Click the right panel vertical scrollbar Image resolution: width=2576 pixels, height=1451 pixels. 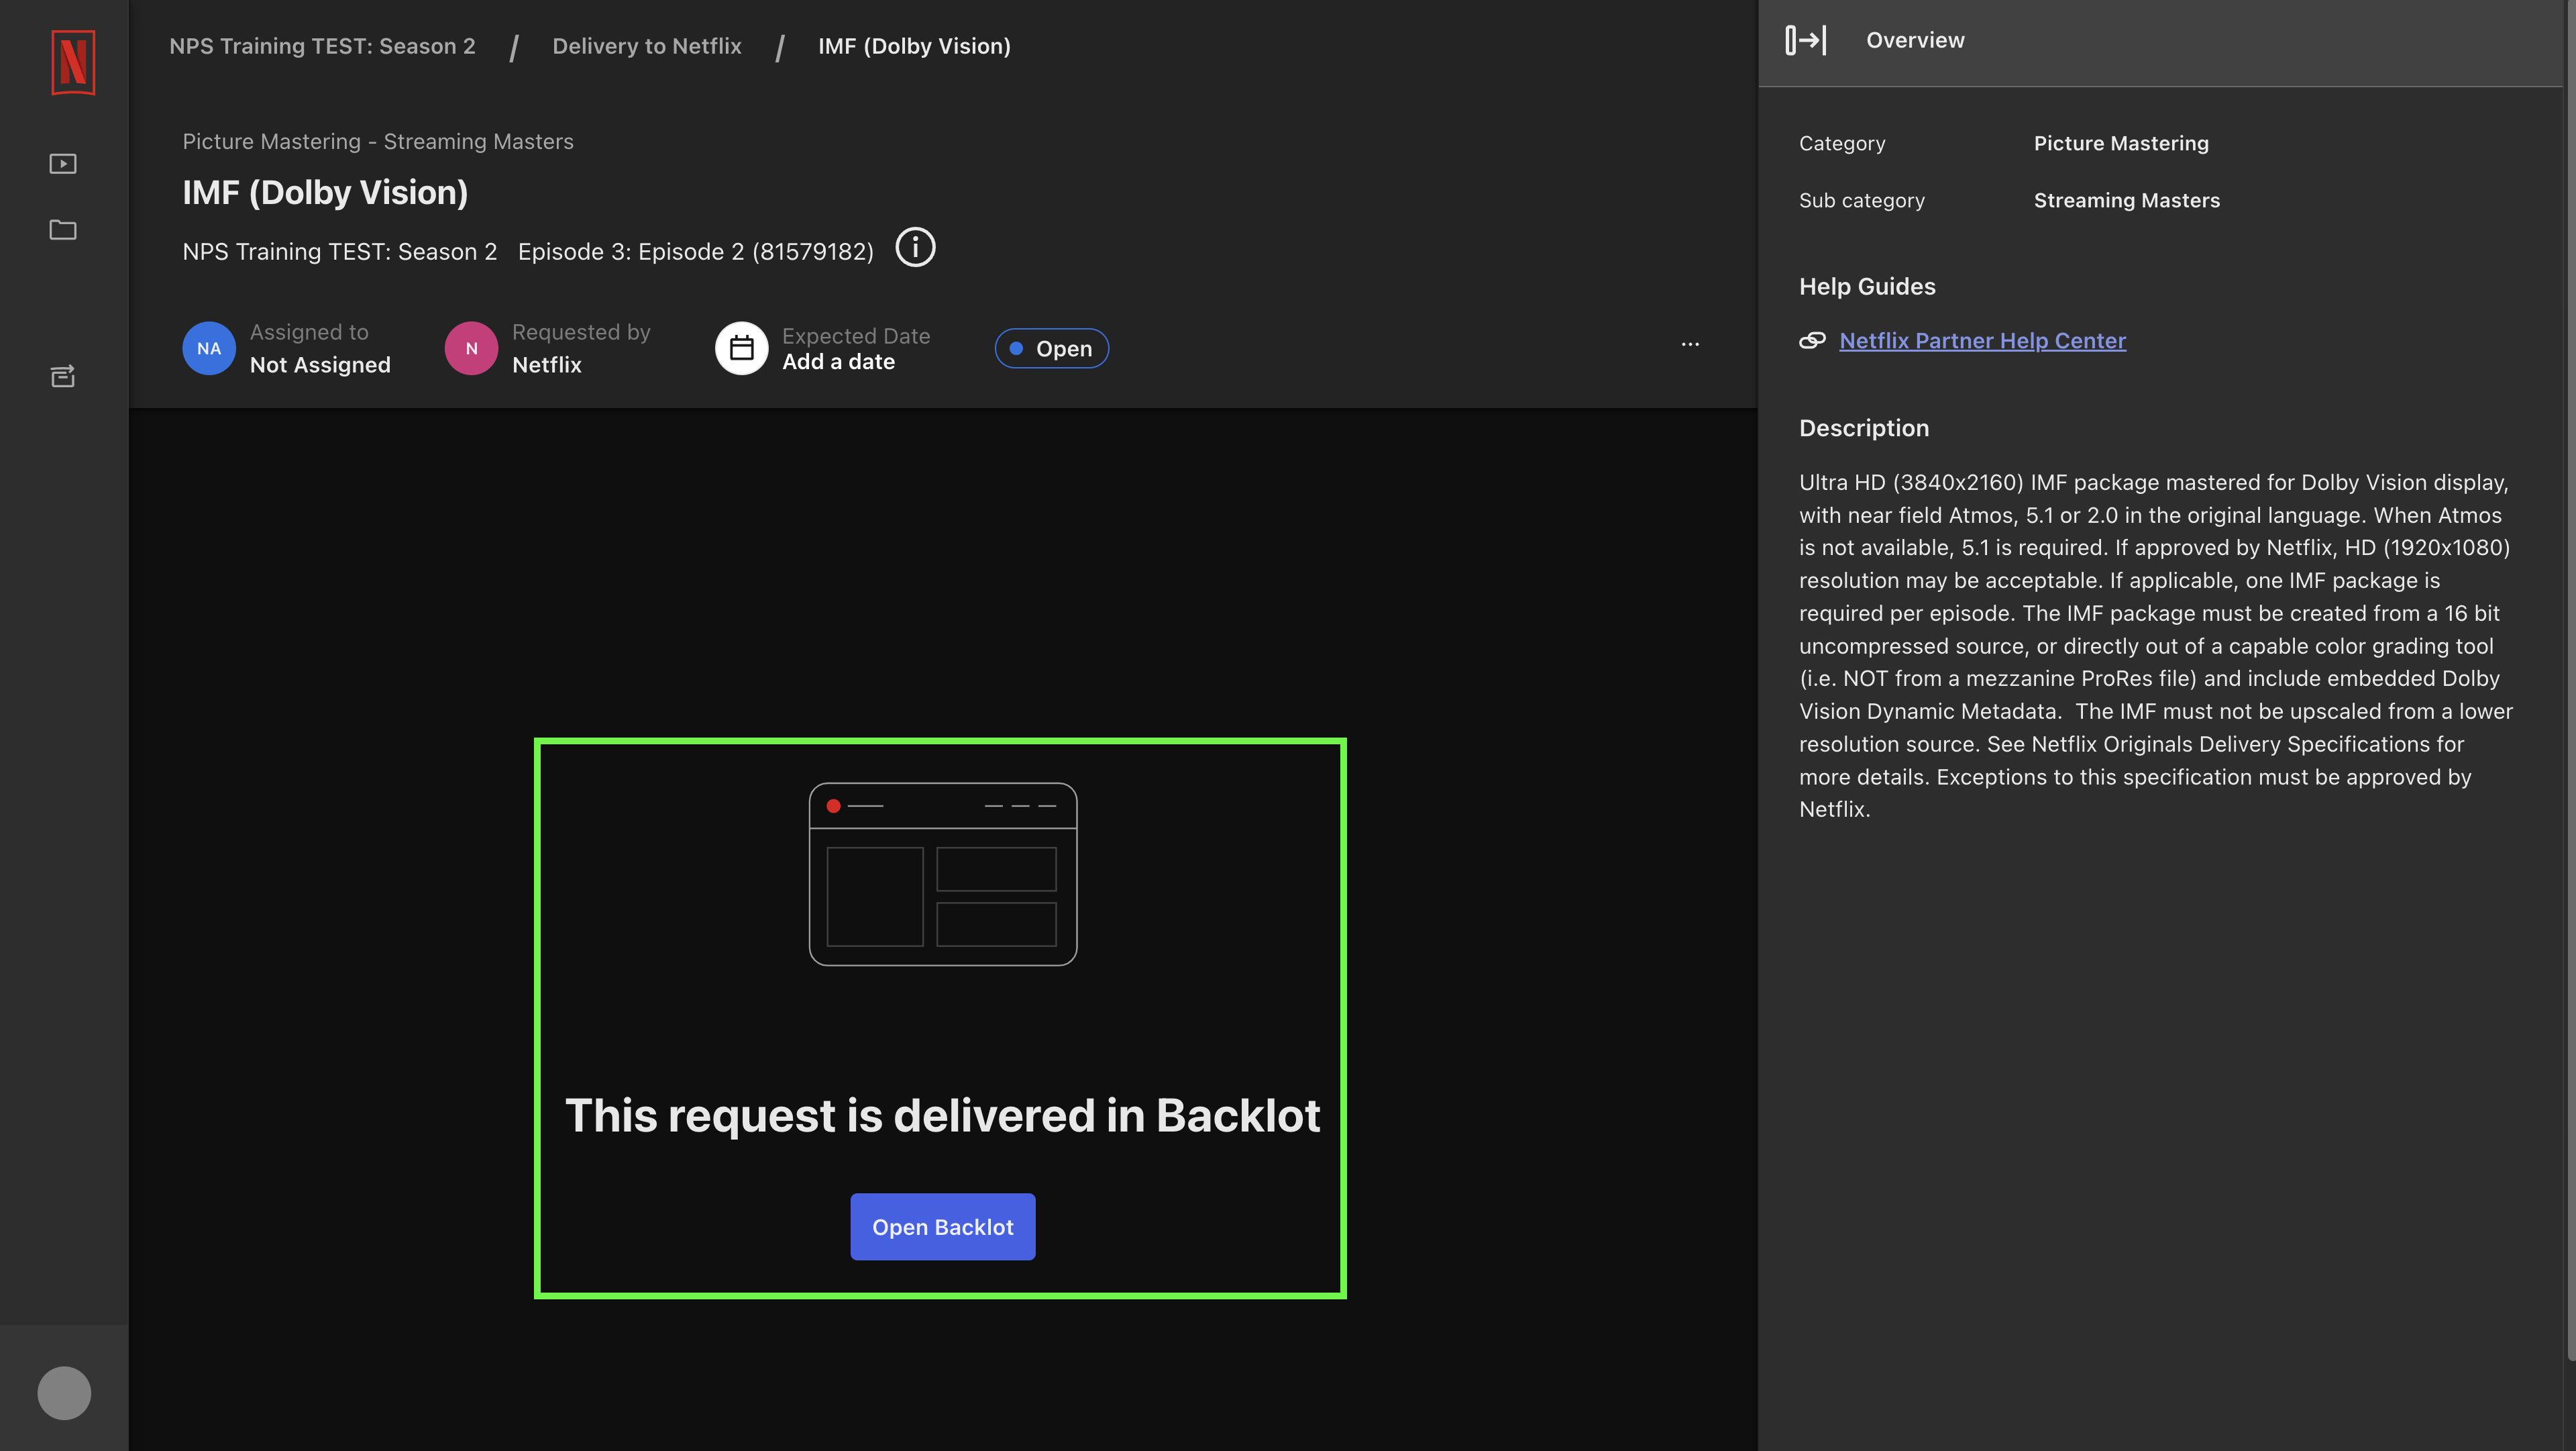click(2570, 681)
